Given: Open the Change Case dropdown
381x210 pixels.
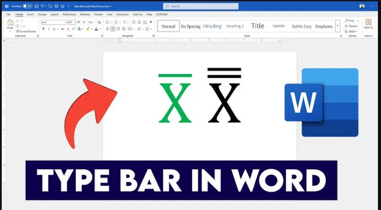Looking at the screenshot, I should (91, 22).
